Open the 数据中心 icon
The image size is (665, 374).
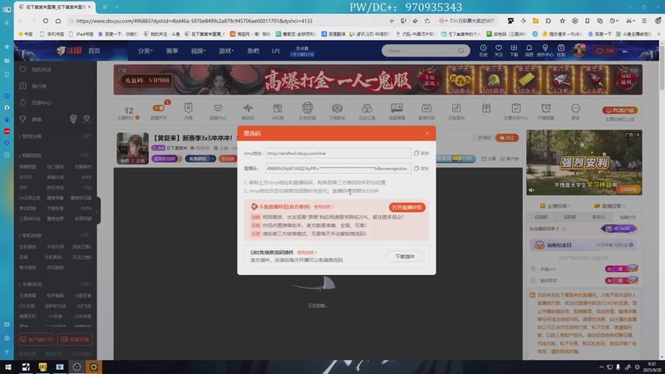tap(218, 111)
